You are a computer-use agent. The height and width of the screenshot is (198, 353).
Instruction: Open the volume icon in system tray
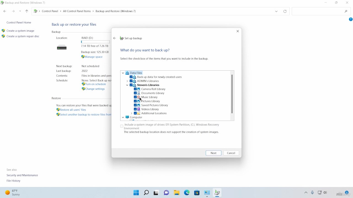point(325,193)
